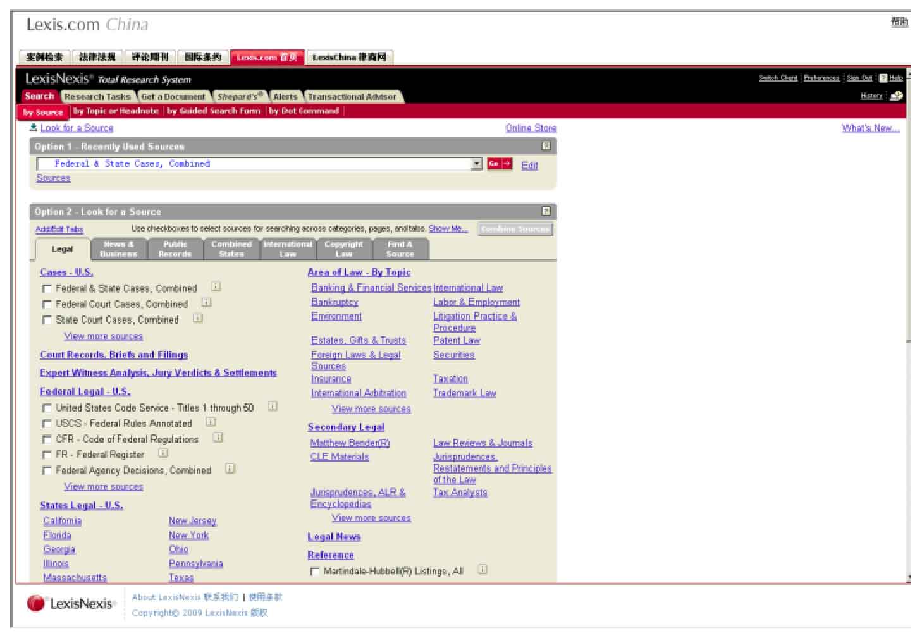Select the Public Records source tab
The width and height of the screenshot is (922, 643).
[175, 249]
